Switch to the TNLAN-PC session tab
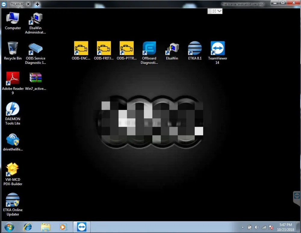 17,4
